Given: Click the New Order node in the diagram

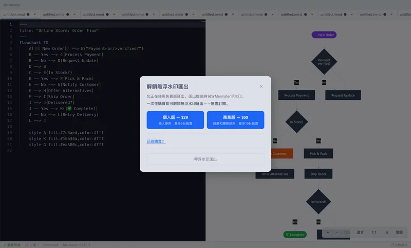Looking at the screenshot, I should coord(324,35).
